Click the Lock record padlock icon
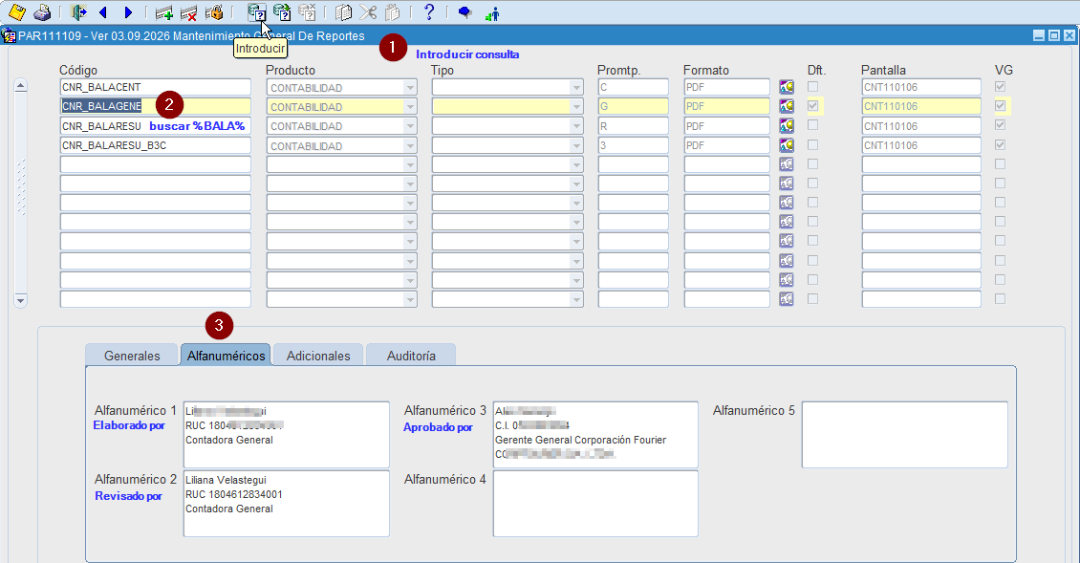Image resolution: width=1080 pixels, height=563 pixels. (x=214, y=11)
